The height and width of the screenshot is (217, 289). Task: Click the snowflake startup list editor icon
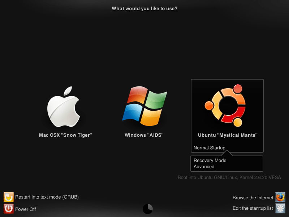tap(280, 208)
